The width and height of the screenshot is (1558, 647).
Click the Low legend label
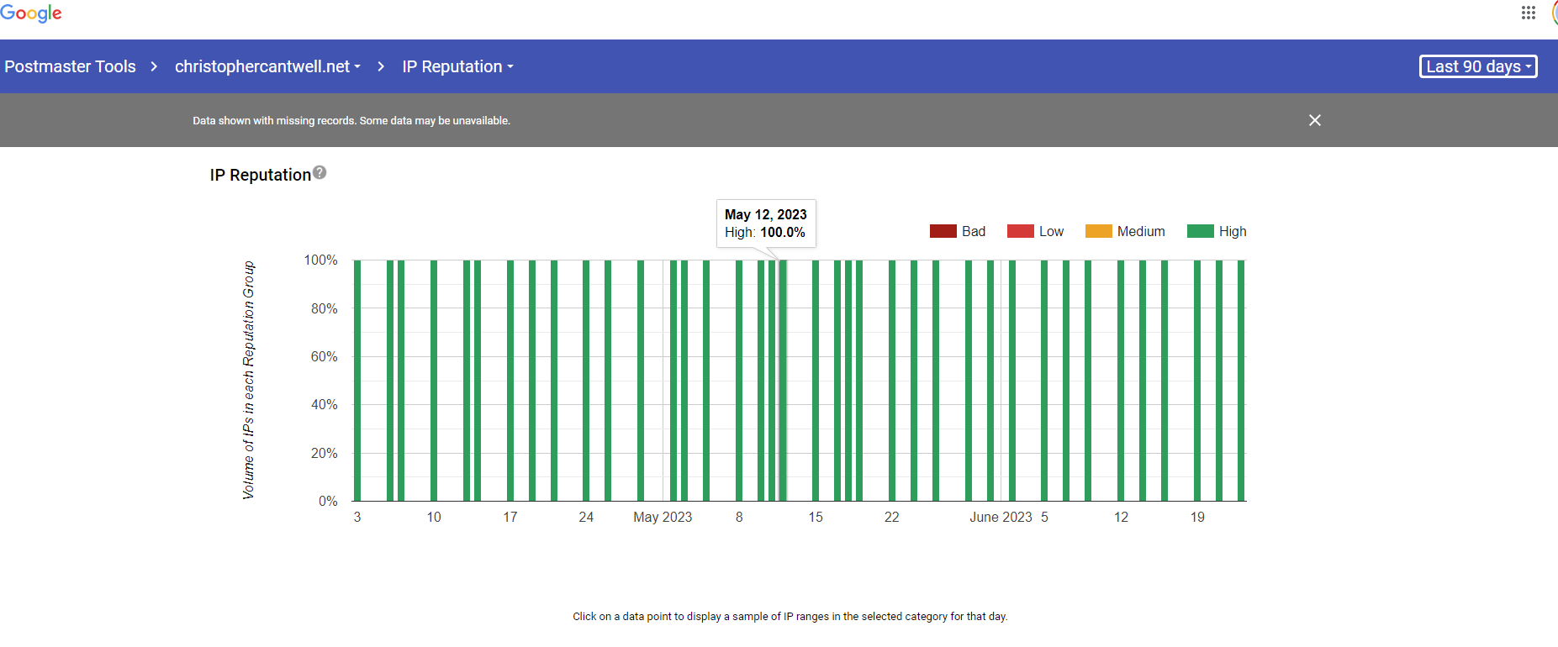click(x=1051, y=231)
